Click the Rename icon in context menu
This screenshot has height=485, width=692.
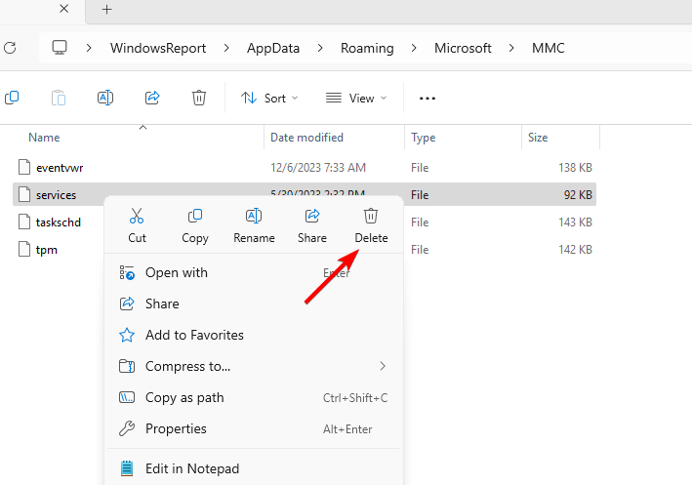pyautogui.click(x=254, y=217)
